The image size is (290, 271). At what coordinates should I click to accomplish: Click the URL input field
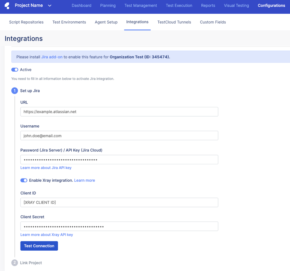click(x=119, y=112)
